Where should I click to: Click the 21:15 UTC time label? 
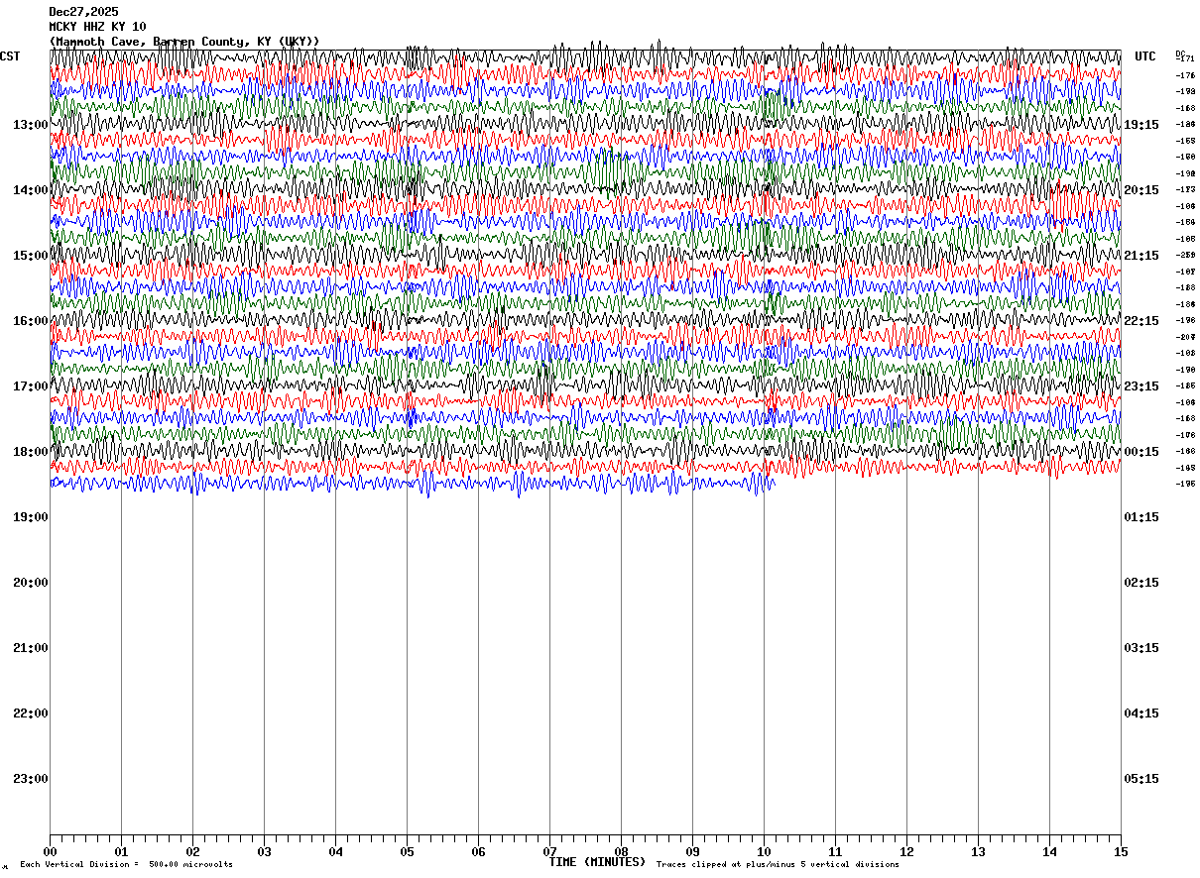click(1141, 256)
